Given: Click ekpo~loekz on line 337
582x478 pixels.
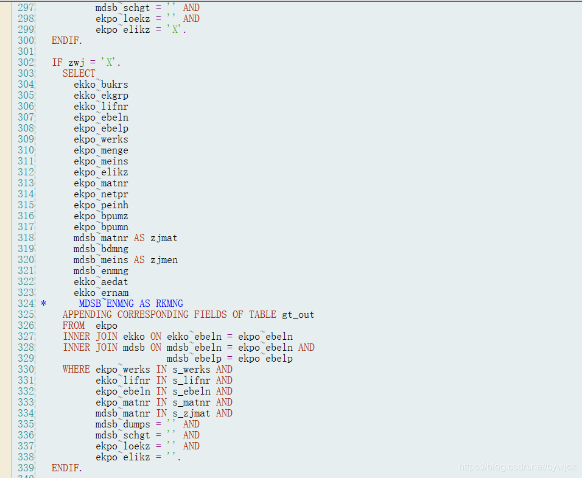Looking at the screenshot, I should [123, 446].
